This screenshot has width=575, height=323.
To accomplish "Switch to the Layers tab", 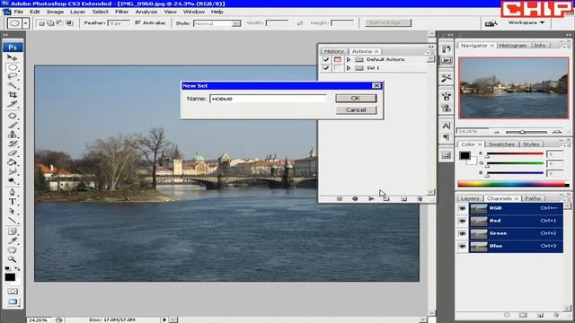I will click(x=470, y=198).
